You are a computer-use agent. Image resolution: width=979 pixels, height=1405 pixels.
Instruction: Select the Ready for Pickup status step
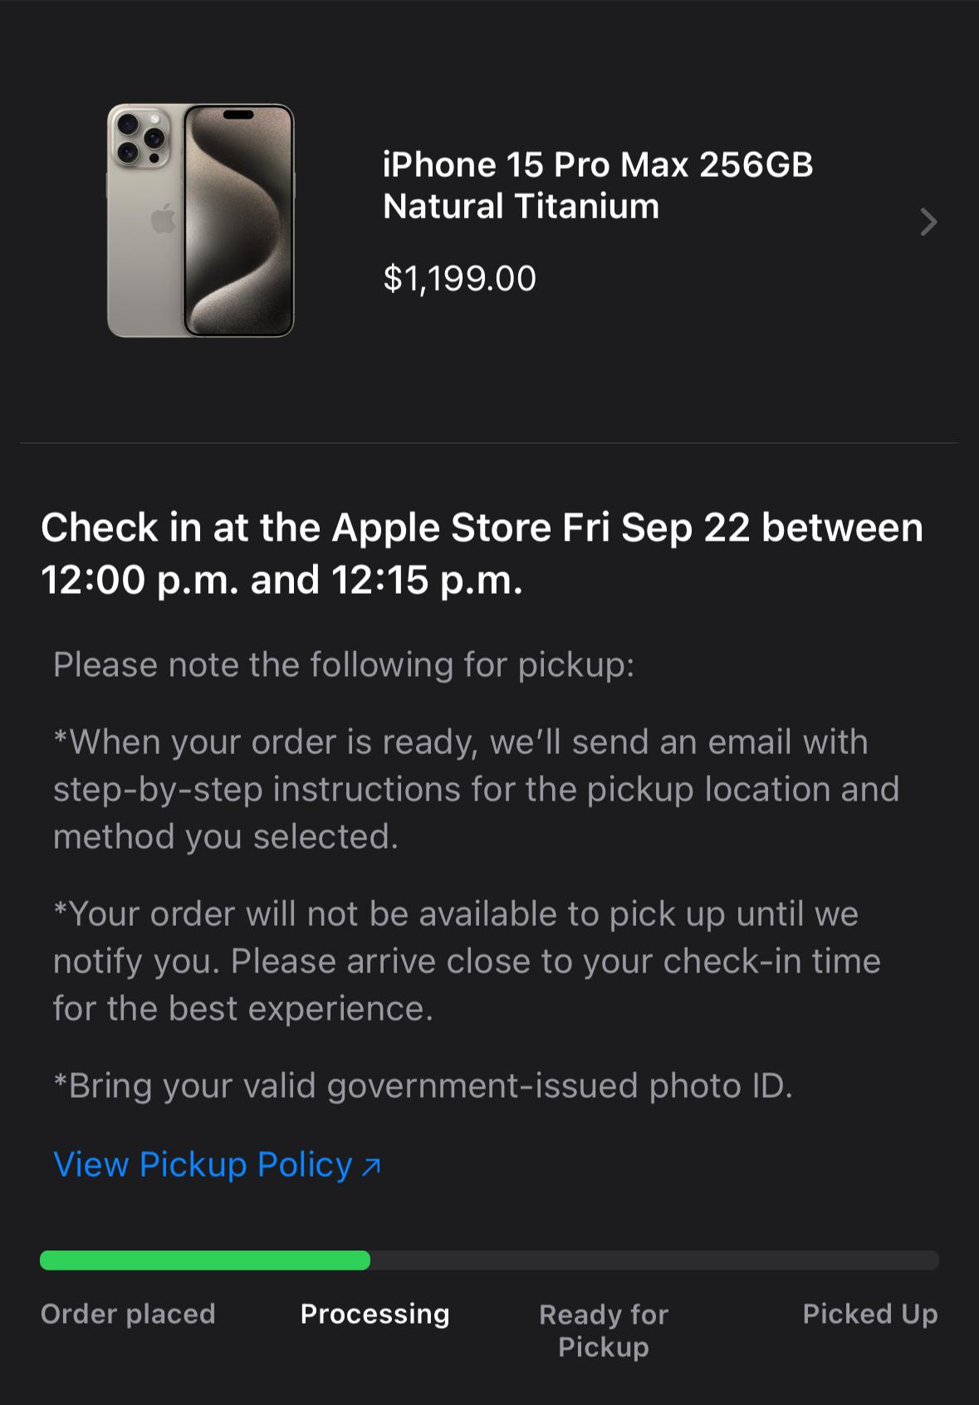(604, 1329)
